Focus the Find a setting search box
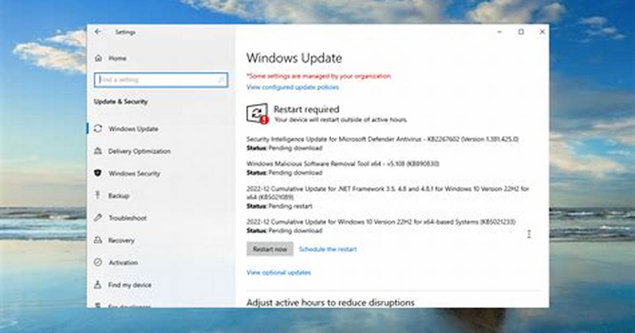 pyautogui.click(x=161, y=80)
